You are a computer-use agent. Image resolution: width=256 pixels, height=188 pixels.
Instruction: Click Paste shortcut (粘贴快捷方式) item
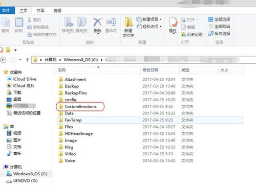[42, 35]
